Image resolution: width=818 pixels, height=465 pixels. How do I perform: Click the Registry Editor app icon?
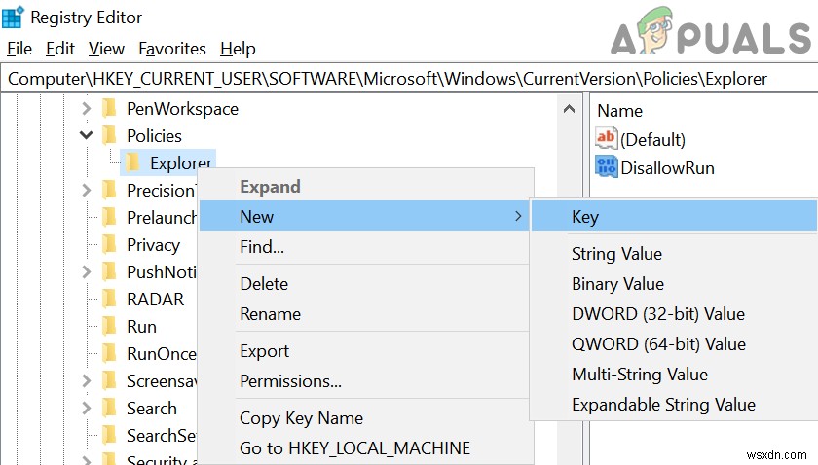tap(13, 18)
